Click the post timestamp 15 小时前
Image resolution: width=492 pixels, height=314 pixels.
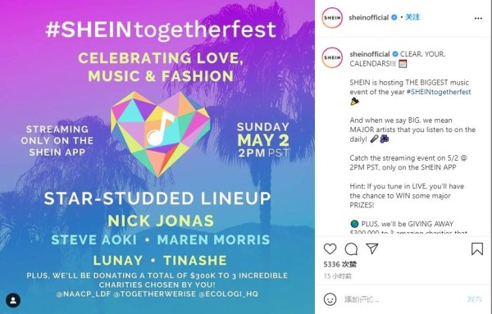click(x=337, y=276)
